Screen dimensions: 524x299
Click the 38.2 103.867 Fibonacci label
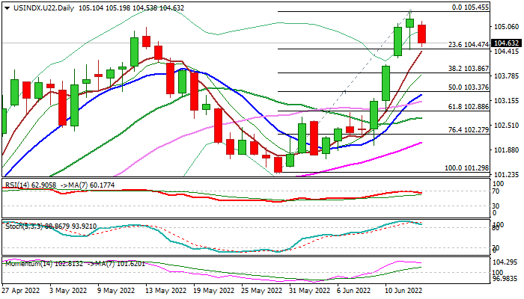pos(468,68)
